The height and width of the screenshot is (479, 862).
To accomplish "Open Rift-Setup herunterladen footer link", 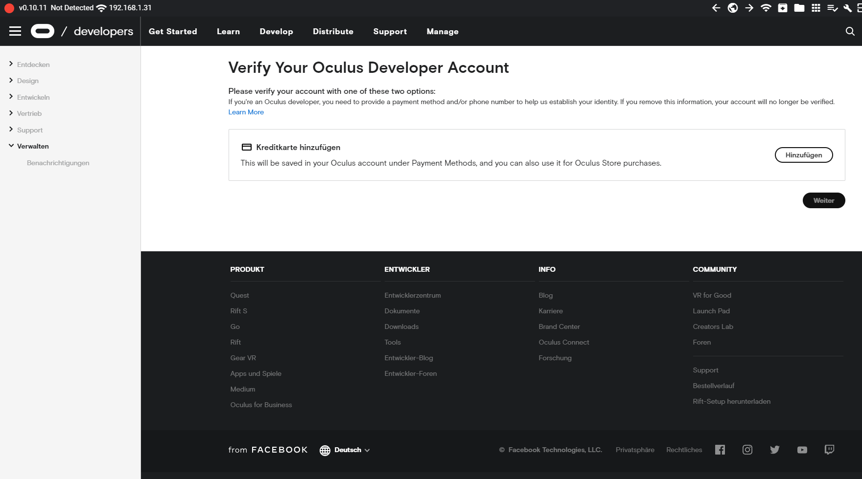I will (x=732, y=401).
